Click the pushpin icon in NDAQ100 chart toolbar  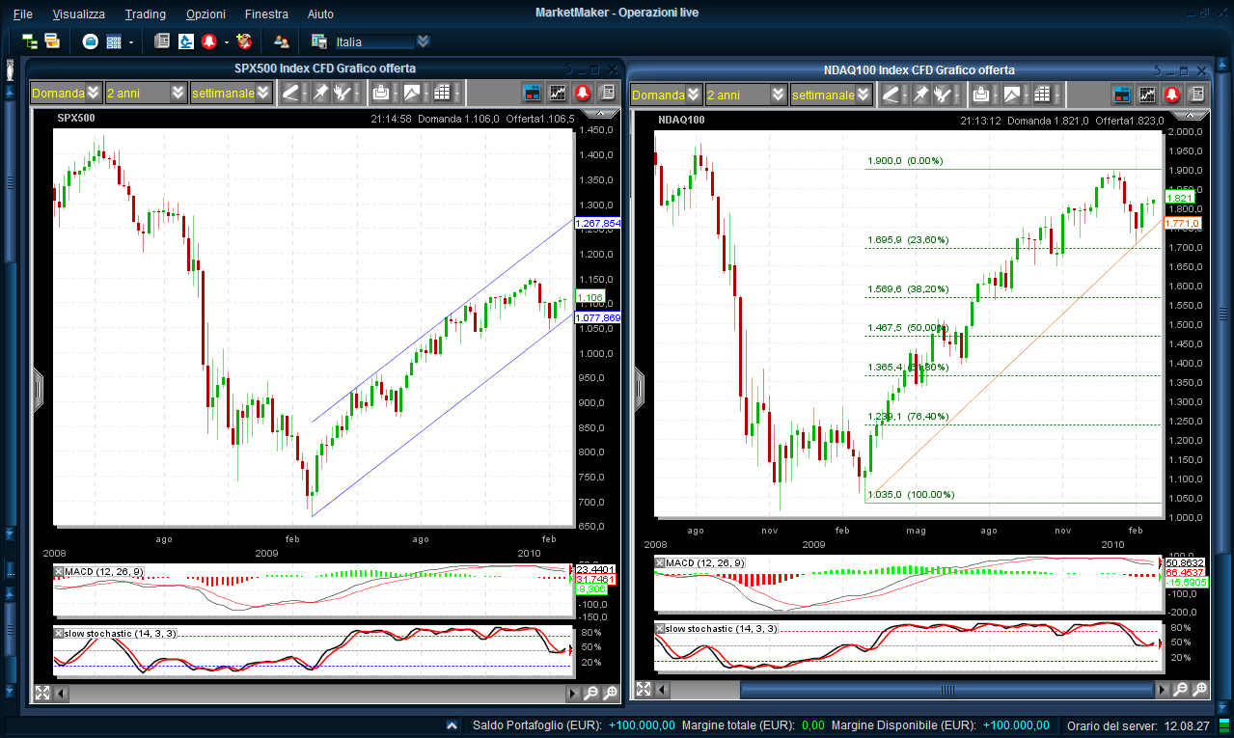tap(920, 95)
